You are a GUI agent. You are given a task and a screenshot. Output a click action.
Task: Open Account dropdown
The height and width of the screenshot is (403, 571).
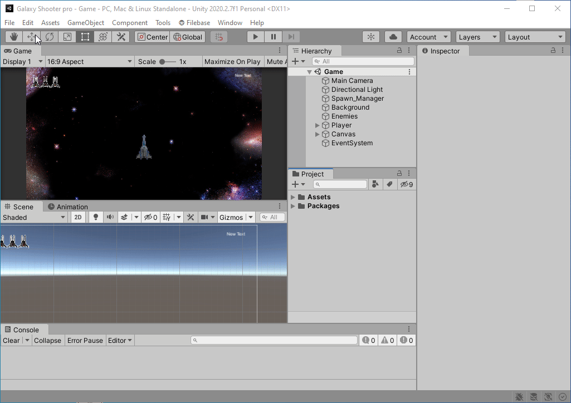428,37
